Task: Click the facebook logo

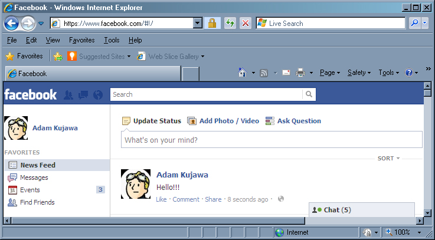Action: click(x=31, y=95)
